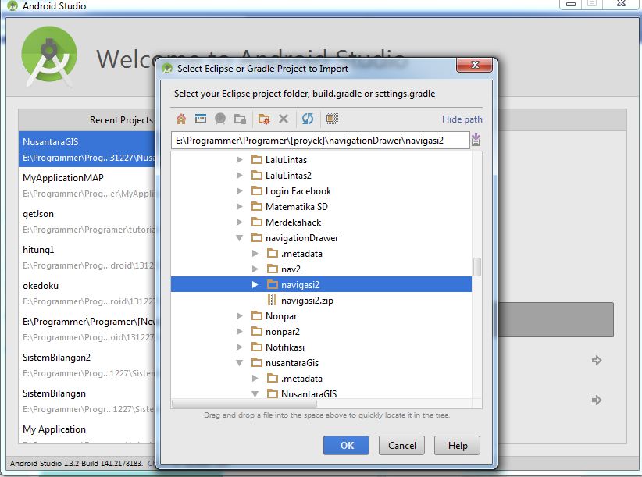Viewport: 642px width, 477px height.
Task: Click second right arrow in the Welcome window
Action: [x=597, y=400]
